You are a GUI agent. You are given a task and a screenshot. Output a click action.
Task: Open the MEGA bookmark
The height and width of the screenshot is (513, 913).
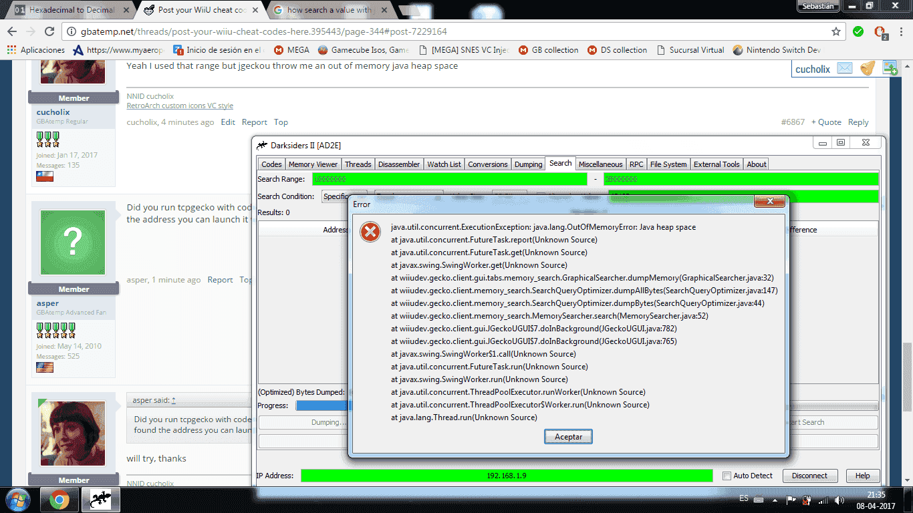291,50
